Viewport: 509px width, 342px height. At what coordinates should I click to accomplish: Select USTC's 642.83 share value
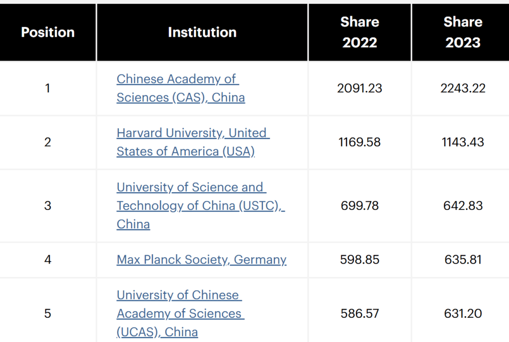click(x=463, y=205)
